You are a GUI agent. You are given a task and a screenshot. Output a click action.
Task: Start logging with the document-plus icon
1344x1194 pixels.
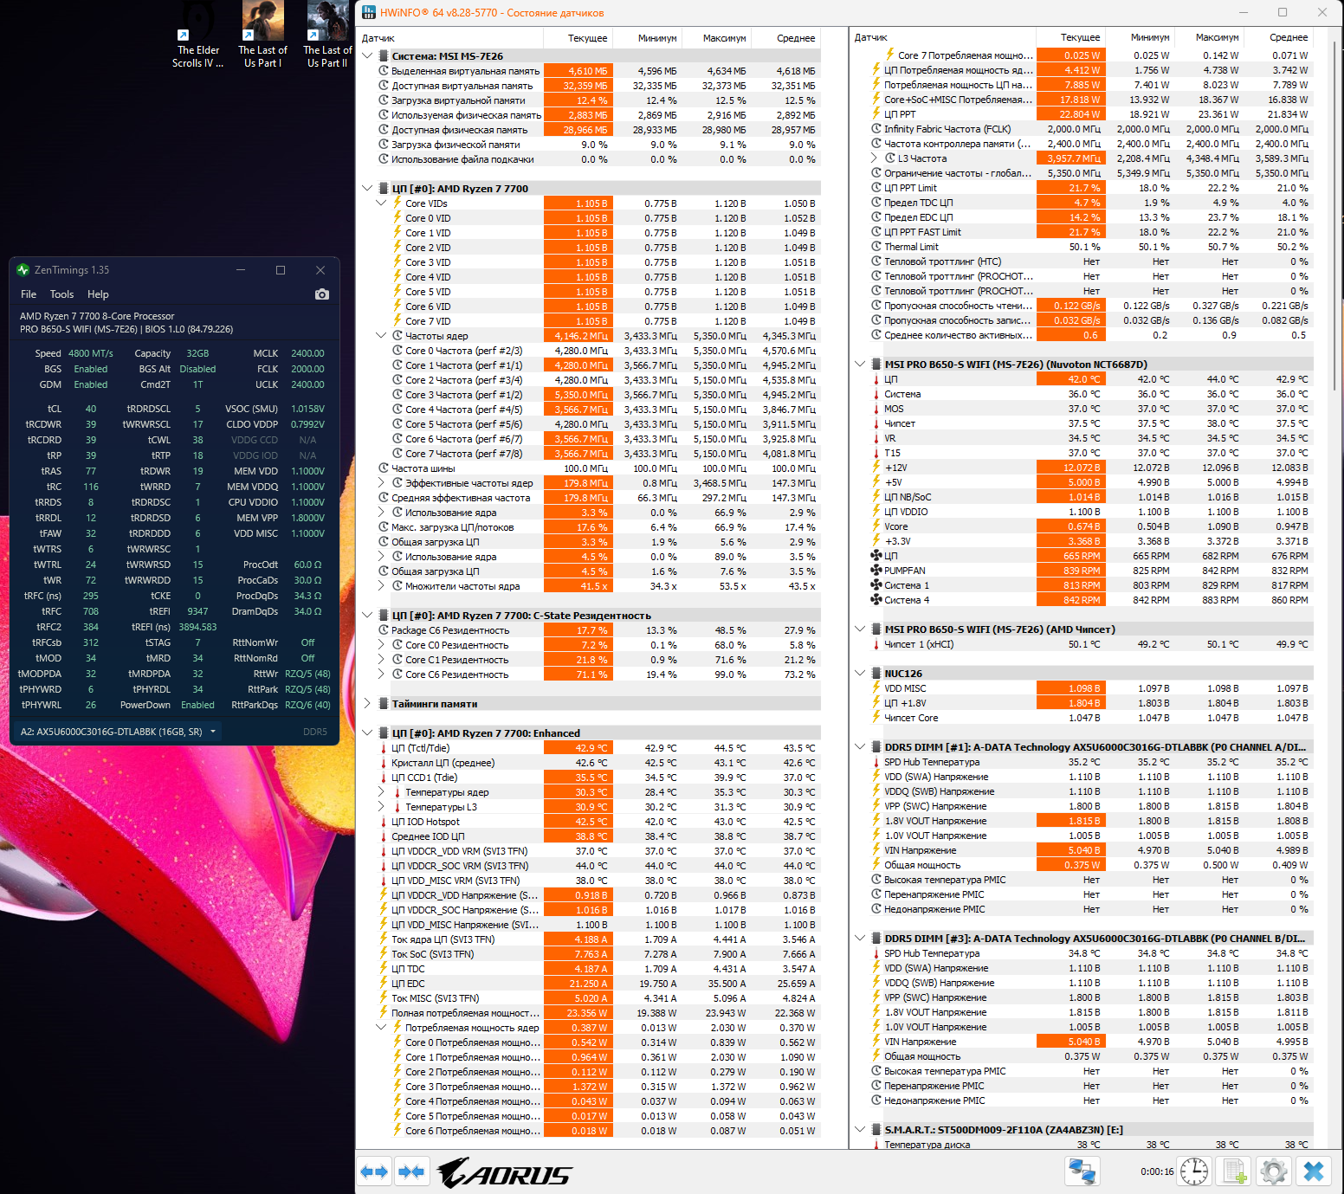(1234, 1171)
